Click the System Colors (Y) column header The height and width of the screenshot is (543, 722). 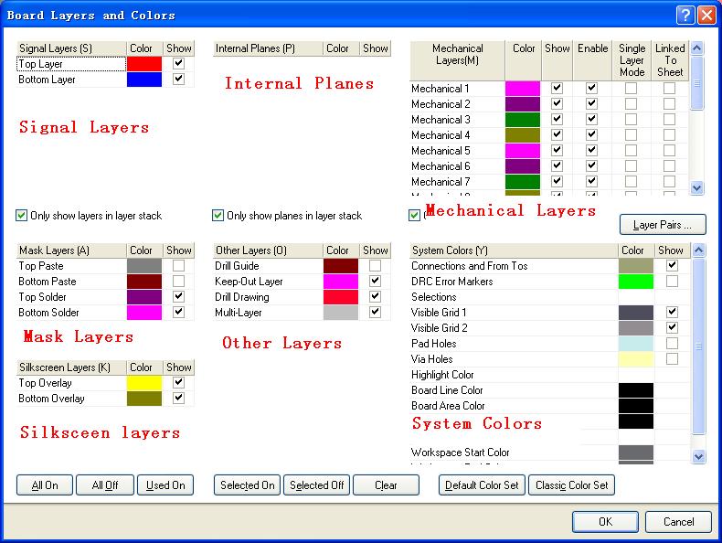click(514, 250)
